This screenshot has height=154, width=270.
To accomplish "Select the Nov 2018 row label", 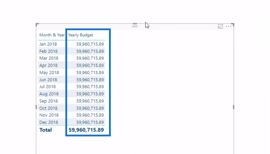I will [49, 115].
